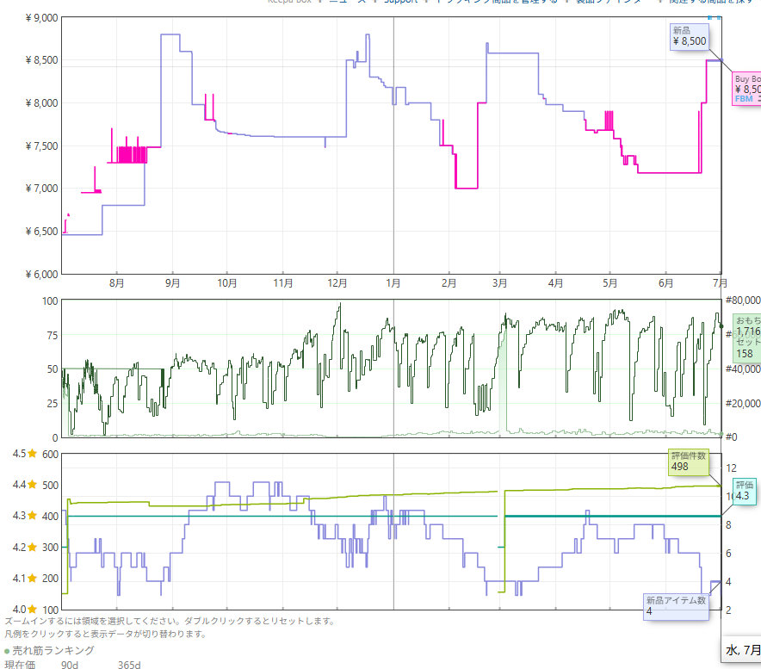
Task: Click the 水, 7月 date tooltip
Action: [x=741, y=649]
